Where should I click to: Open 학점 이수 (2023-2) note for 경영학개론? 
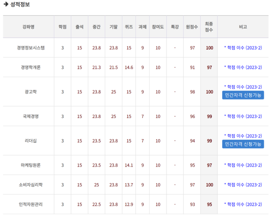click(x=243, y=67)
